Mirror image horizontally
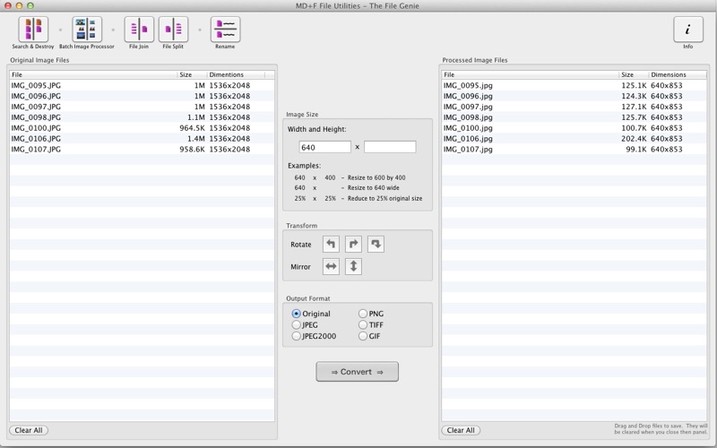The image size is (717, 448). (331, 266)
